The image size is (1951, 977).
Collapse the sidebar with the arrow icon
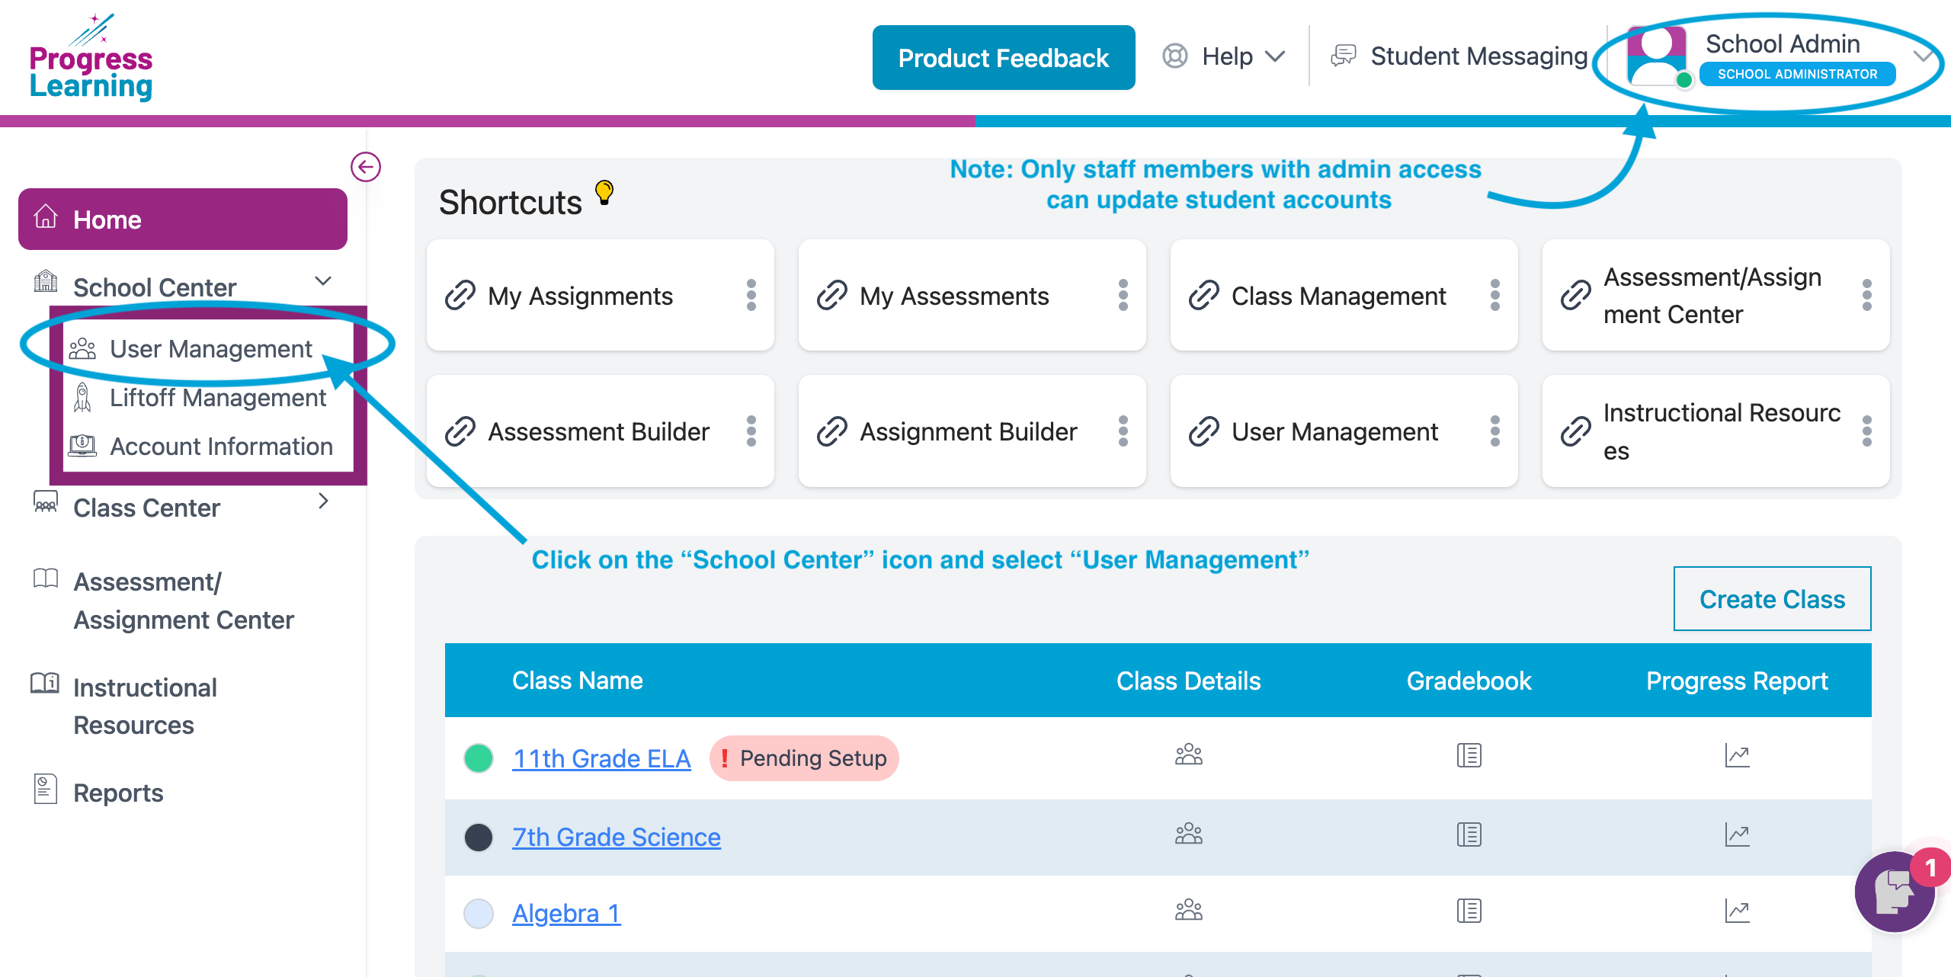tap(366, 167)
